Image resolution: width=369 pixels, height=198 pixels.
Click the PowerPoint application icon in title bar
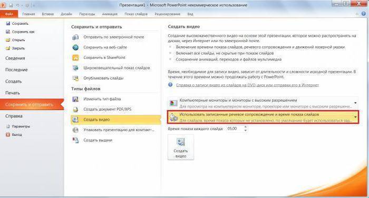click(3, 5)
